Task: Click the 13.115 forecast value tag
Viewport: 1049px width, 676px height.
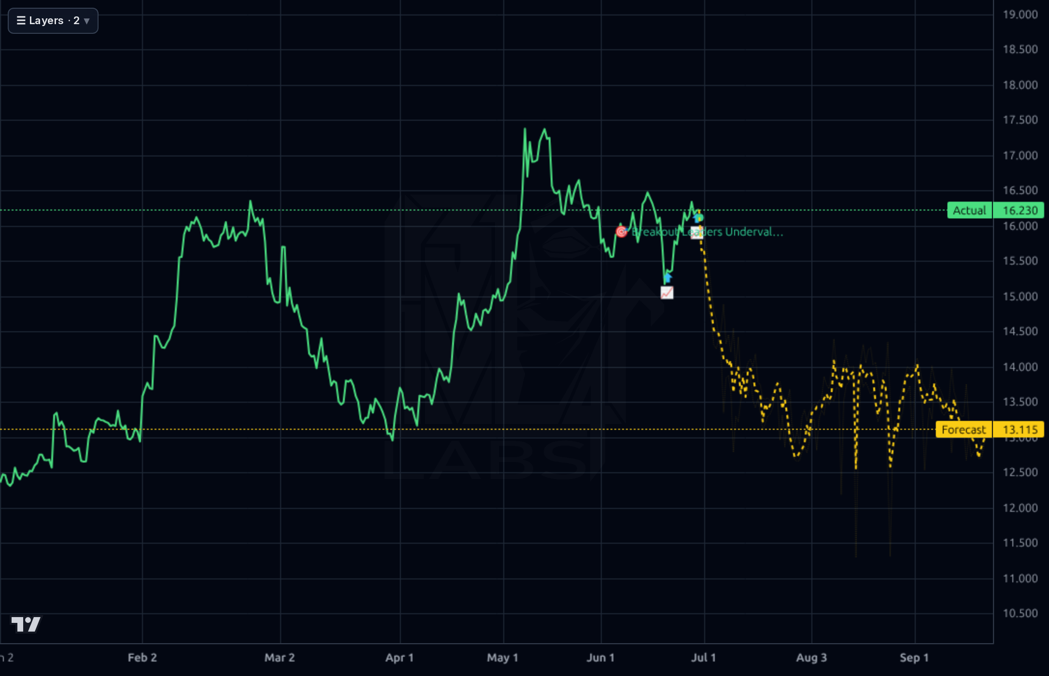Action: (x=1020, y=430)
